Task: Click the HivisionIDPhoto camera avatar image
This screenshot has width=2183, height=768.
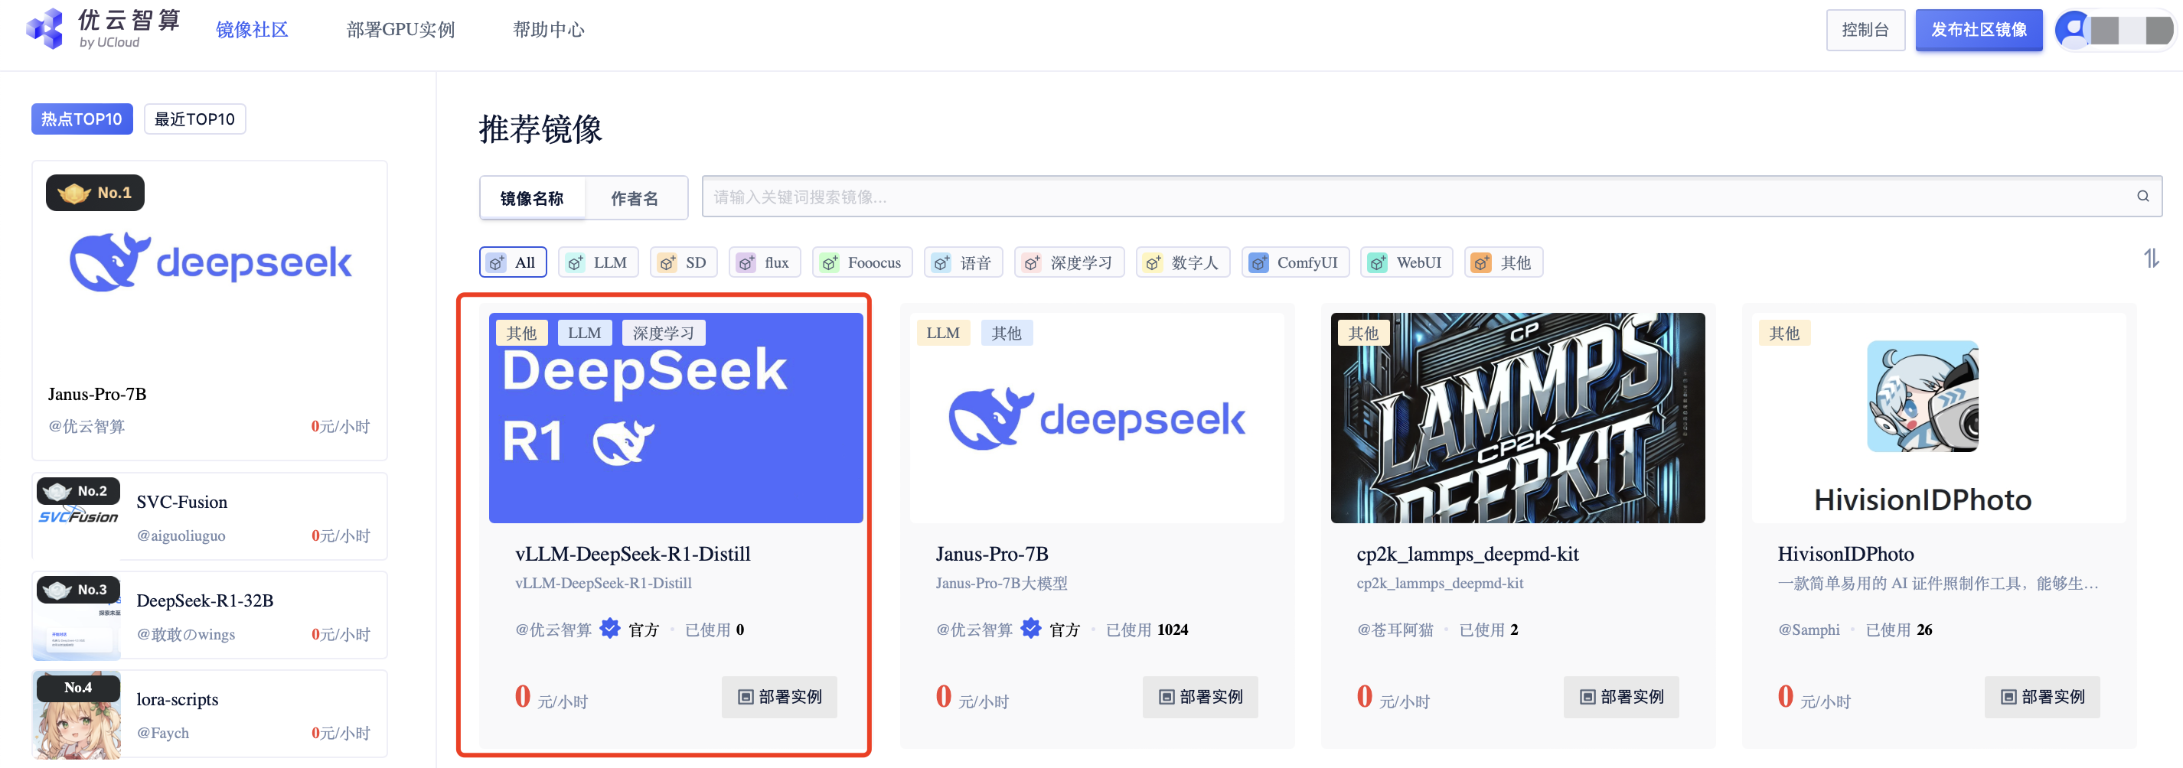Action: 1922,395
